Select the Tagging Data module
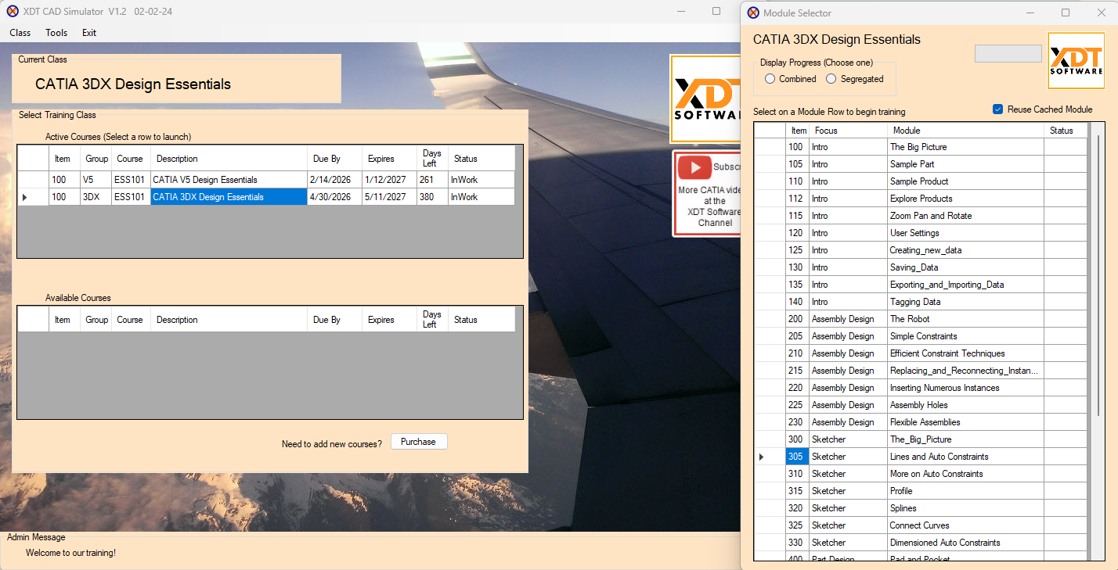The width and height of the screenshot is (1118, 570). click(921, 302)
